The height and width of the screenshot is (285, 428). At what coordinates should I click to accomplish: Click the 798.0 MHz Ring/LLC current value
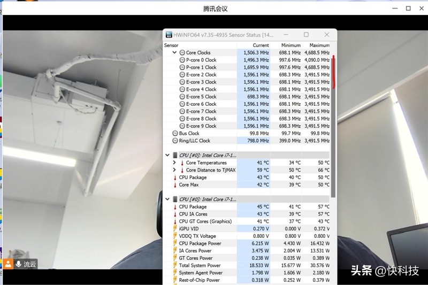coord(258,141)
